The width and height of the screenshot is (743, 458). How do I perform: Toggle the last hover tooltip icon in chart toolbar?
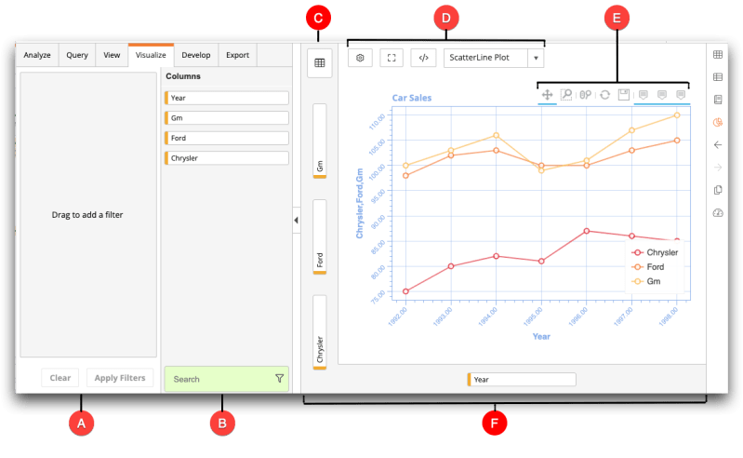pos(681,95)
